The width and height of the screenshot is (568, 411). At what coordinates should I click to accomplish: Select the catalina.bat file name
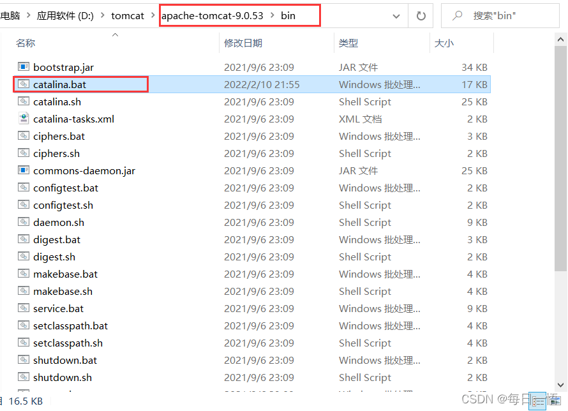60,84
